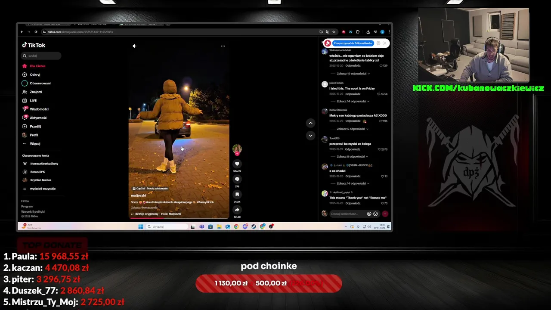Screen dimensions: 551x310
Task: Open 'Wiadomości' in the sidebar
Action: click(x=35, y=109)
